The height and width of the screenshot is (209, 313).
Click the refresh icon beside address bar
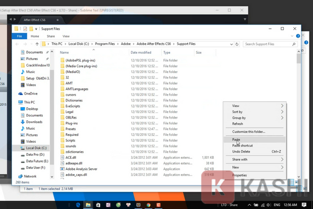(238, 44)
